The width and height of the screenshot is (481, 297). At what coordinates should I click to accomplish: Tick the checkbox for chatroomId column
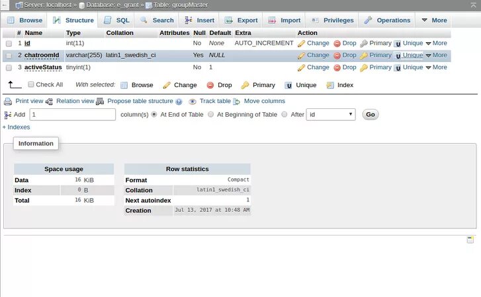coord(9,55)
